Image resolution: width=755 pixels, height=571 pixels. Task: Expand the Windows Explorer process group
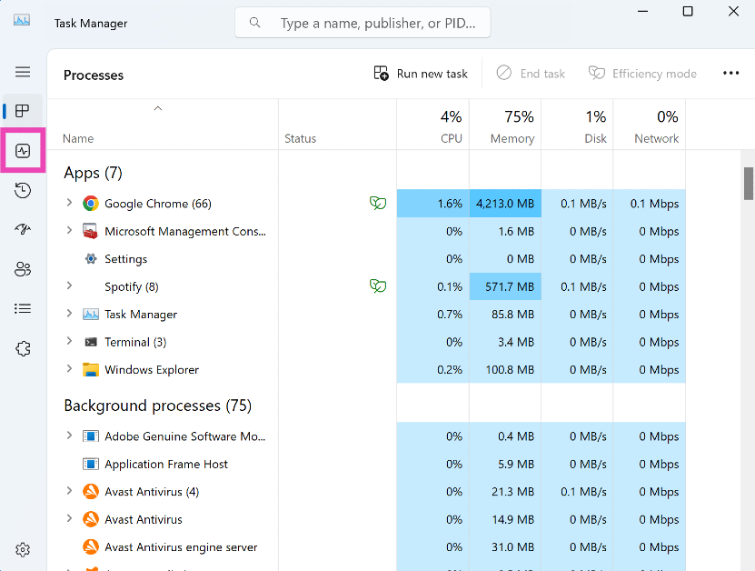tap(69, 369)
